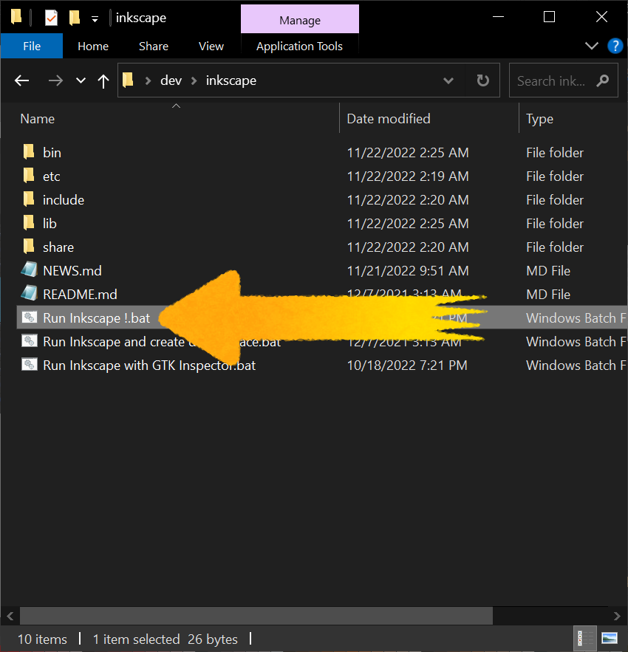Sort by the Date modified column header
The width and height of the screenshot is (628, 652).
click(389, 119)
